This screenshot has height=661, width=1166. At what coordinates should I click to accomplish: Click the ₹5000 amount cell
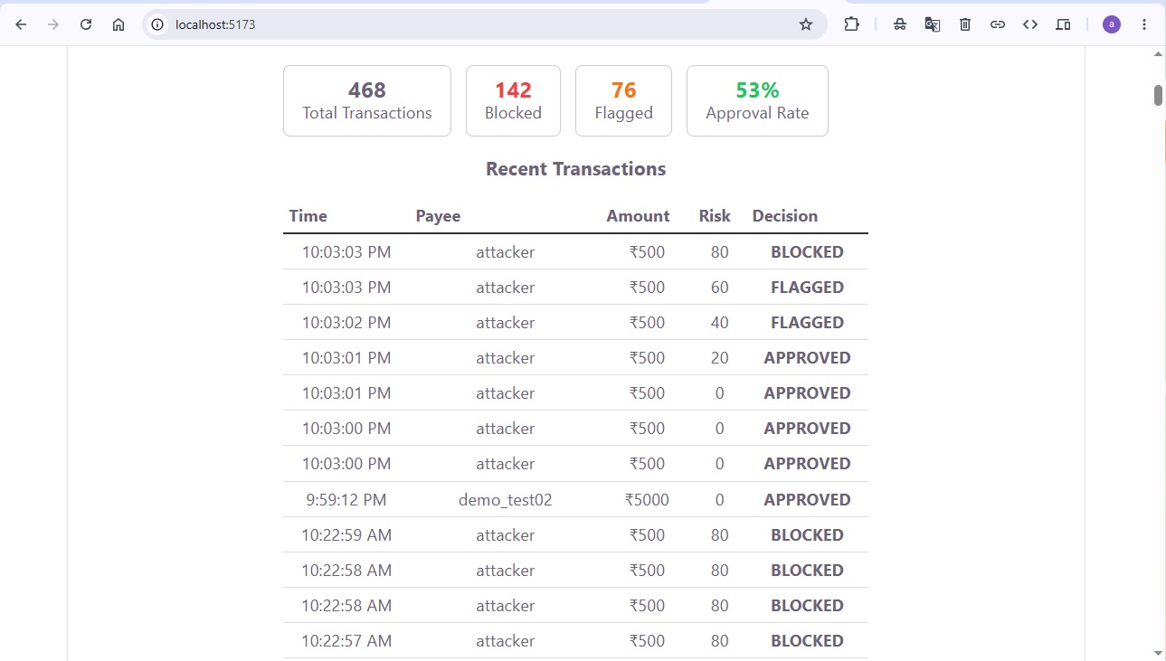coord(647,499)
